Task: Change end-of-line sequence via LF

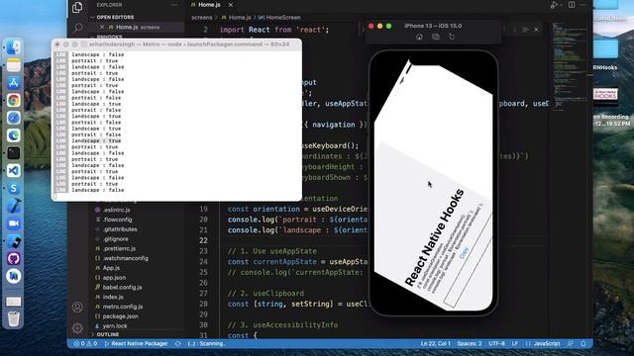Action: point(515,344)
